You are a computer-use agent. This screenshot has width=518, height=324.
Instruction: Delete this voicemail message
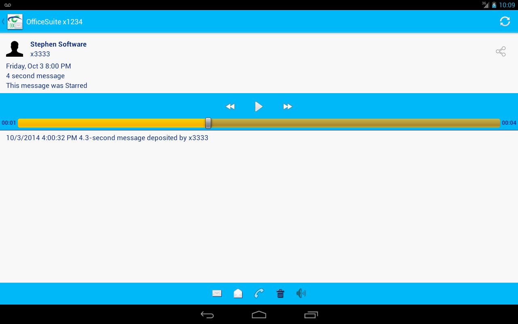coord(280,293)
